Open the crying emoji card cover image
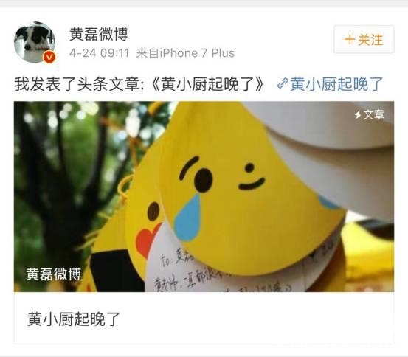408x357 pixels. click(204, 196)
